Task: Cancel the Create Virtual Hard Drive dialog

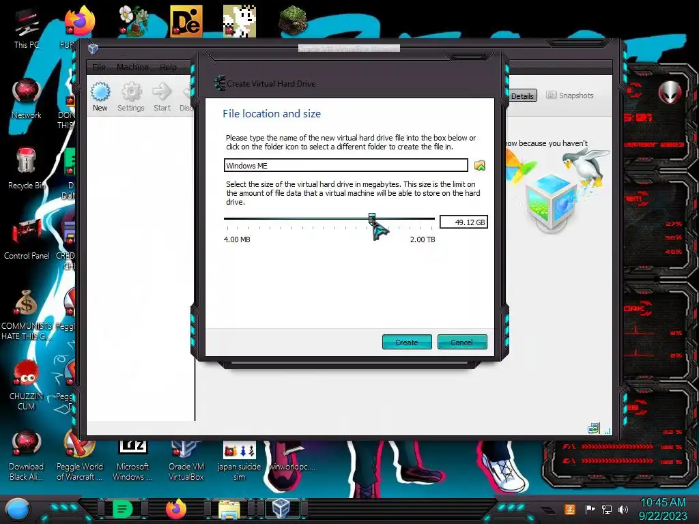Action: (462, 343)
